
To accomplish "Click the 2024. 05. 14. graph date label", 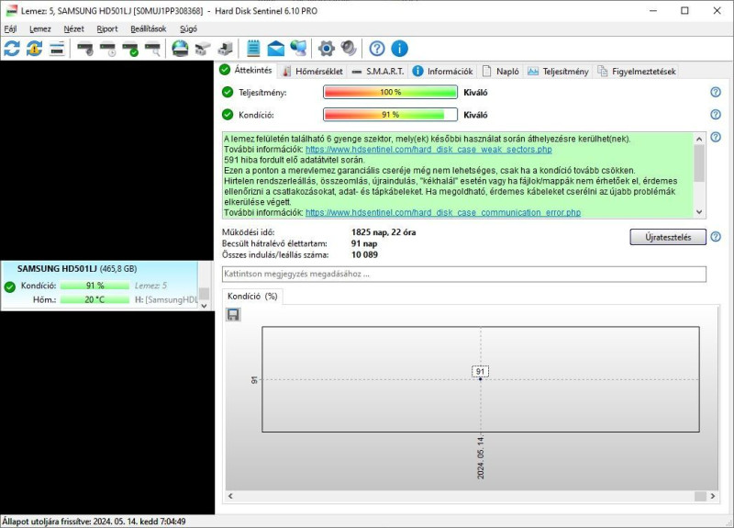I will pos(480,456).
